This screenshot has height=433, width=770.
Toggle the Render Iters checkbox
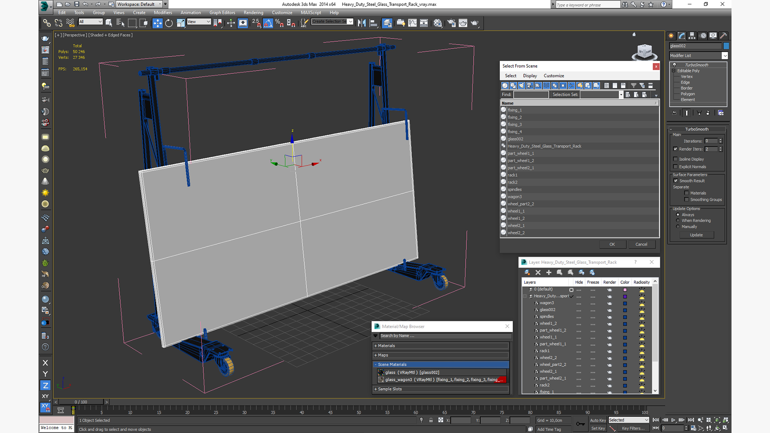point(675,149)
